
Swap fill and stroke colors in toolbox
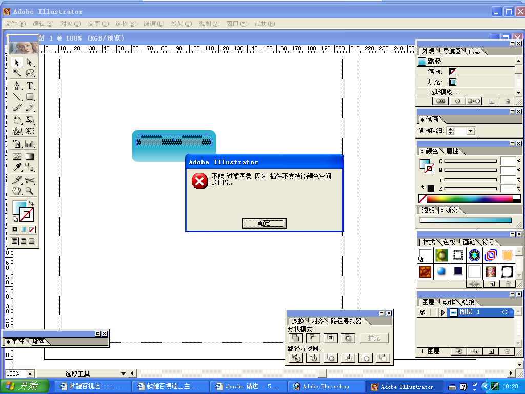click(x=31, y=203)
